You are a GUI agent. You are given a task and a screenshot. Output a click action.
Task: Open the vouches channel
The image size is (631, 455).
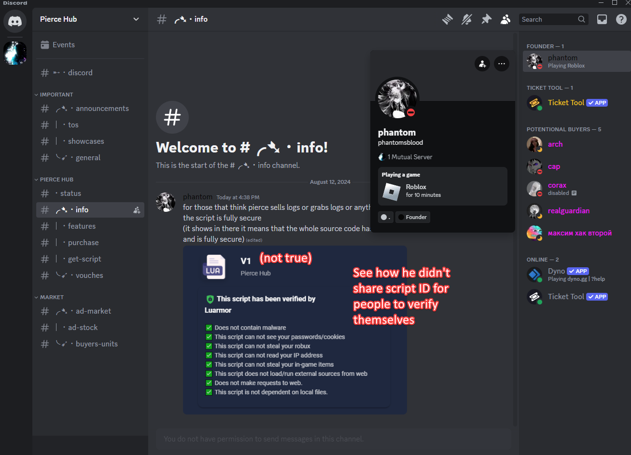(90, 276)
